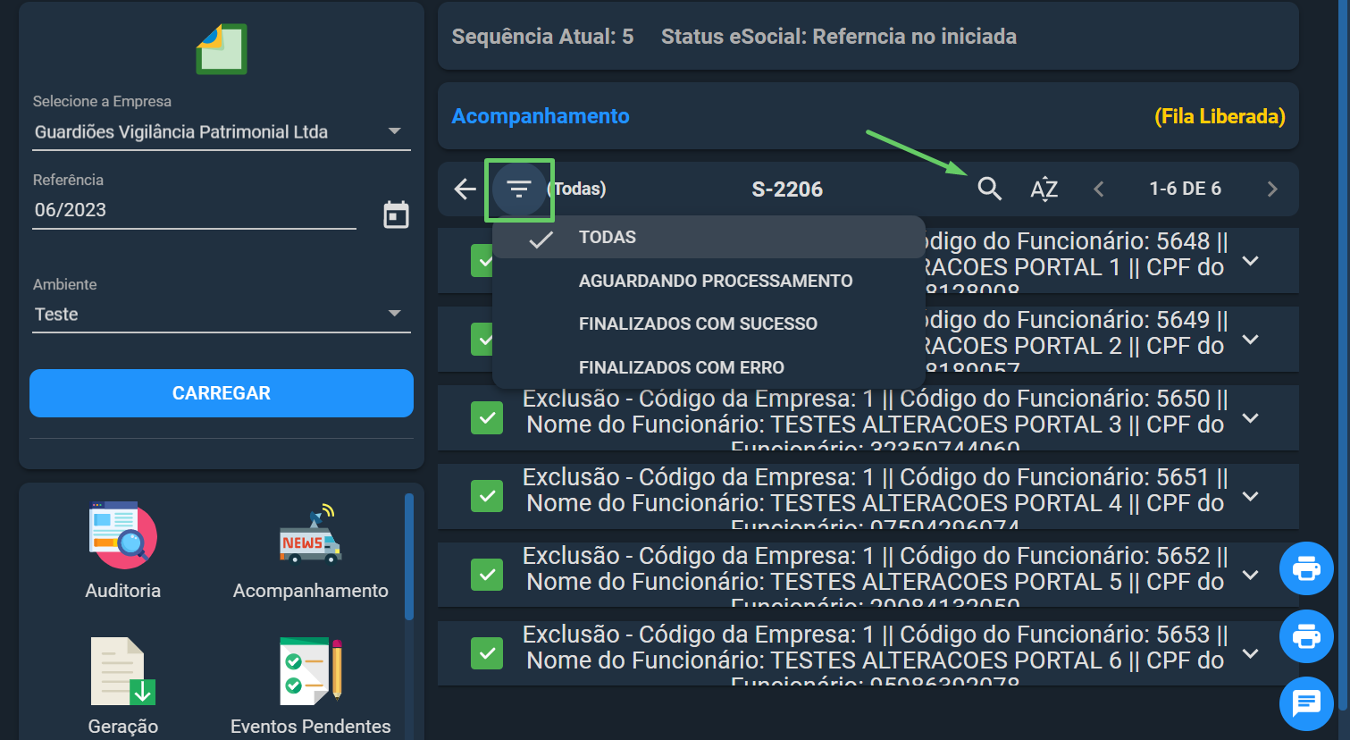Go to next page chevron

[1272, 189]
